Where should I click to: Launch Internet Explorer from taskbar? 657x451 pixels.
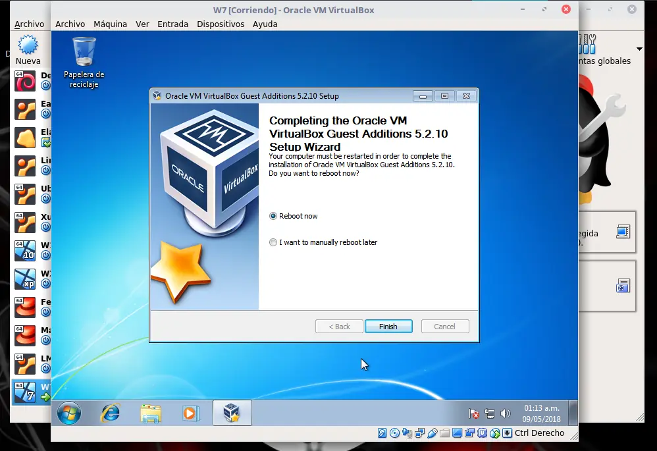(x=110, y=413)
